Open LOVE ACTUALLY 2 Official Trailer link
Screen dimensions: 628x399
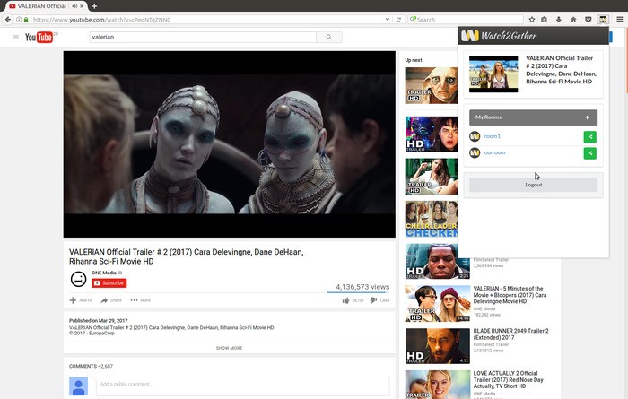509,380
